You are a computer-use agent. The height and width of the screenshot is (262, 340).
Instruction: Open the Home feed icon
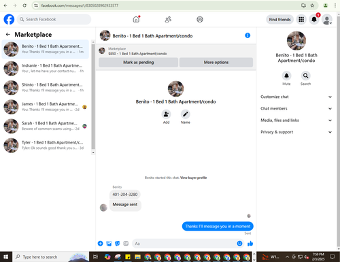tap(136, 19)
